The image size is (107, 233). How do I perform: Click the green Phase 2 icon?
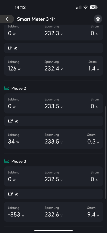coord(6,89)
